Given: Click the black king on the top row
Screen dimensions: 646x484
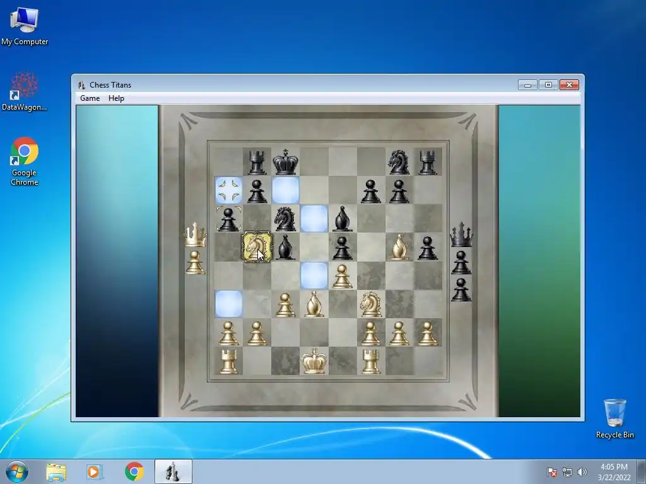Looking at the screenshot, I should [x=285, y=162].
